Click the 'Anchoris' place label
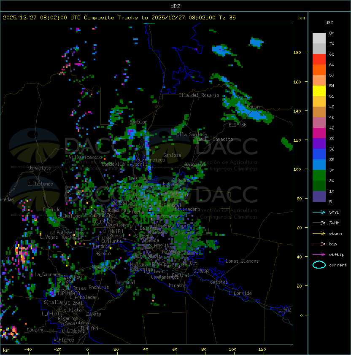Screen dimensions: 351x355 coord(99,287)
